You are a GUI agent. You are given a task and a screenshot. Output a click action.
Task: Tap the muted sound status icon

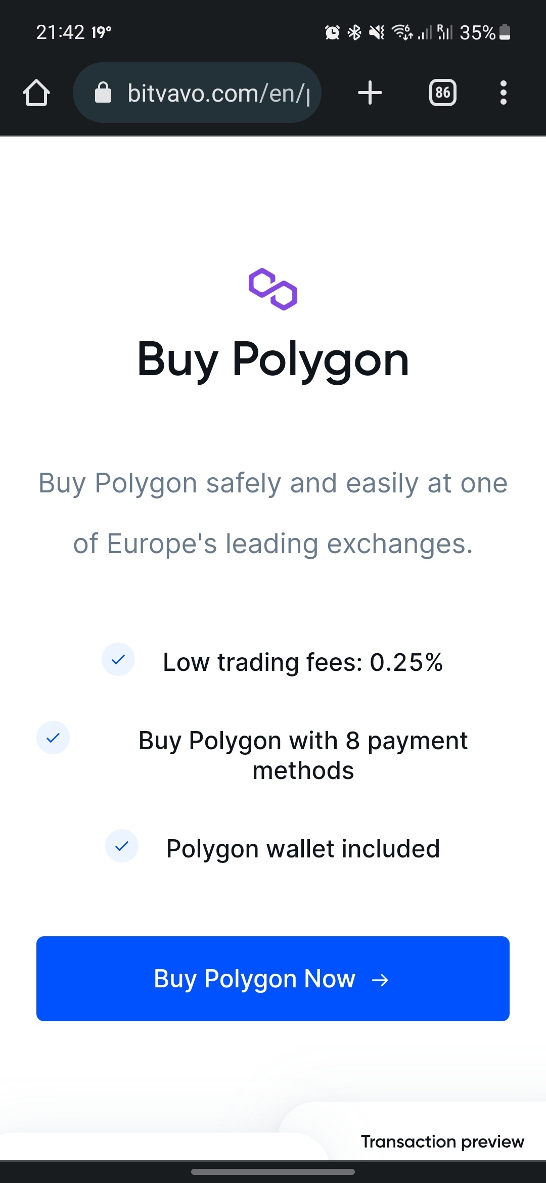point(377,32)
